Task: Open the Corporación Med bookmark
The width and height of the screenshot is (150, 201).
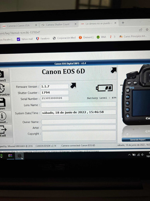Action: point(64,38)
